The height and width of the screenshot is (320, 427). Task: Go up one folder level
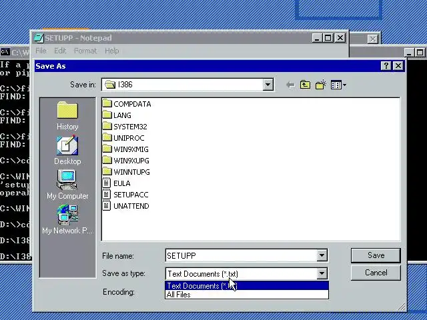pos(305,85)
